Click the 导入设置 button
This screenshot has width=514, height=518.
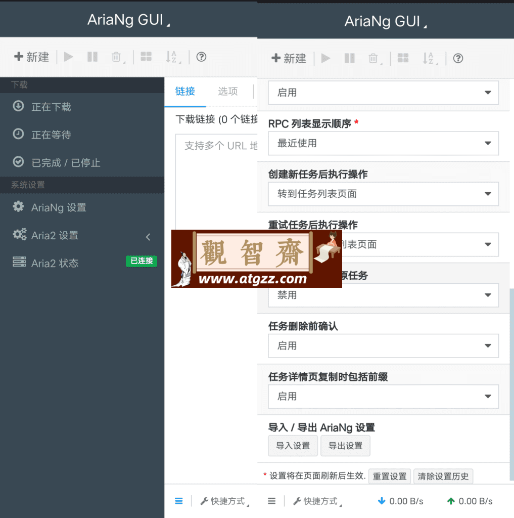pos(293,446)
